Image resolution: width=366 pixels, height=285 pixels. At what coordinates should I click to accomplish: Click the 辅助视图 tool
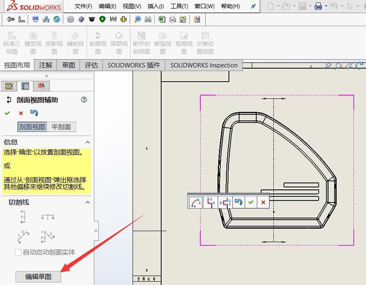(x=75, y=43)
